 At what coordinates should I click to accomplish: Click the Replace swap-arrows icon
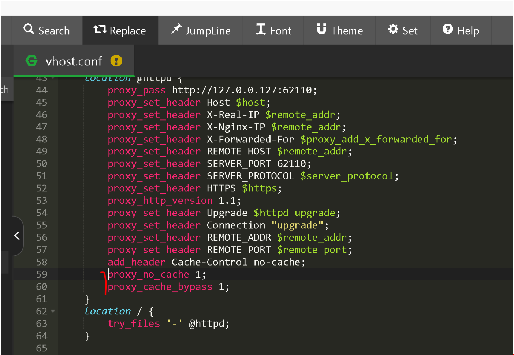point(100,30)
